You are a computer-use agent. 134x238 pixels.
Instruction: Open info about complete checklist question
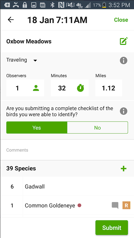[123, 111]
